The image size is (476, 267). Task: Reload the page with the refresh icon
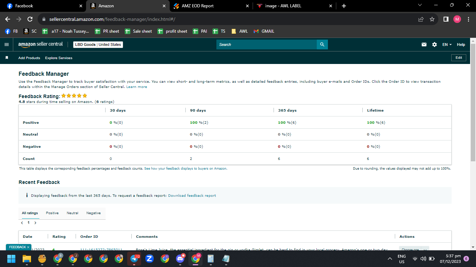click(30, 19)
